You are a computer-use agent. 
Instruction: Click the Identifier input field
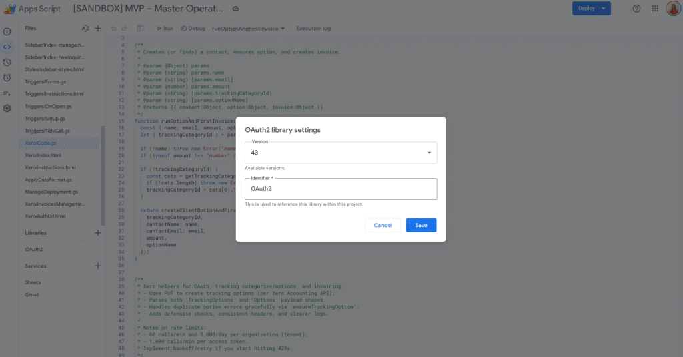(341, 189)
